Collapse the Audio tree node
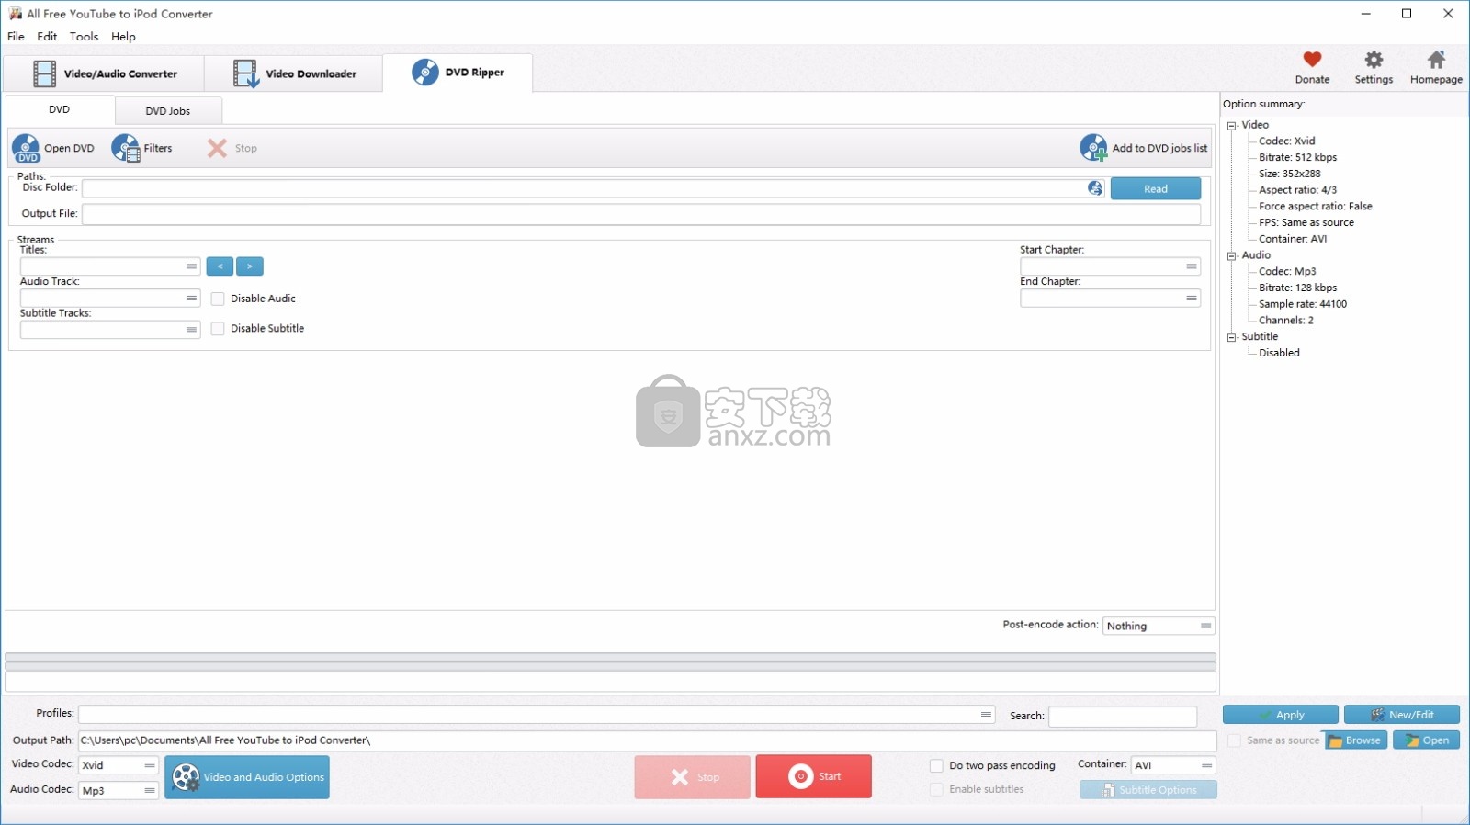This screenshot has width=1470, height=825. point(1232,256)
